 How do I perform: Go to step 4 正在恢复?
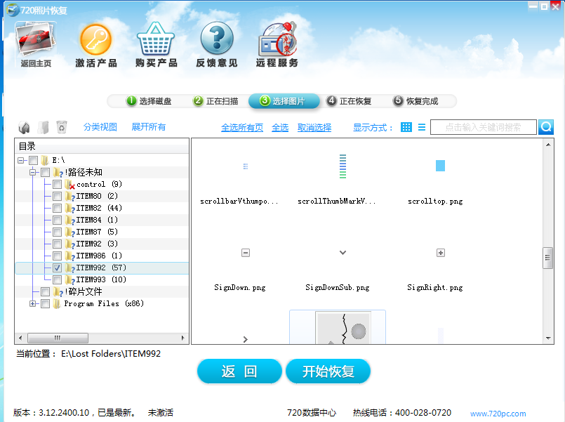349,101
